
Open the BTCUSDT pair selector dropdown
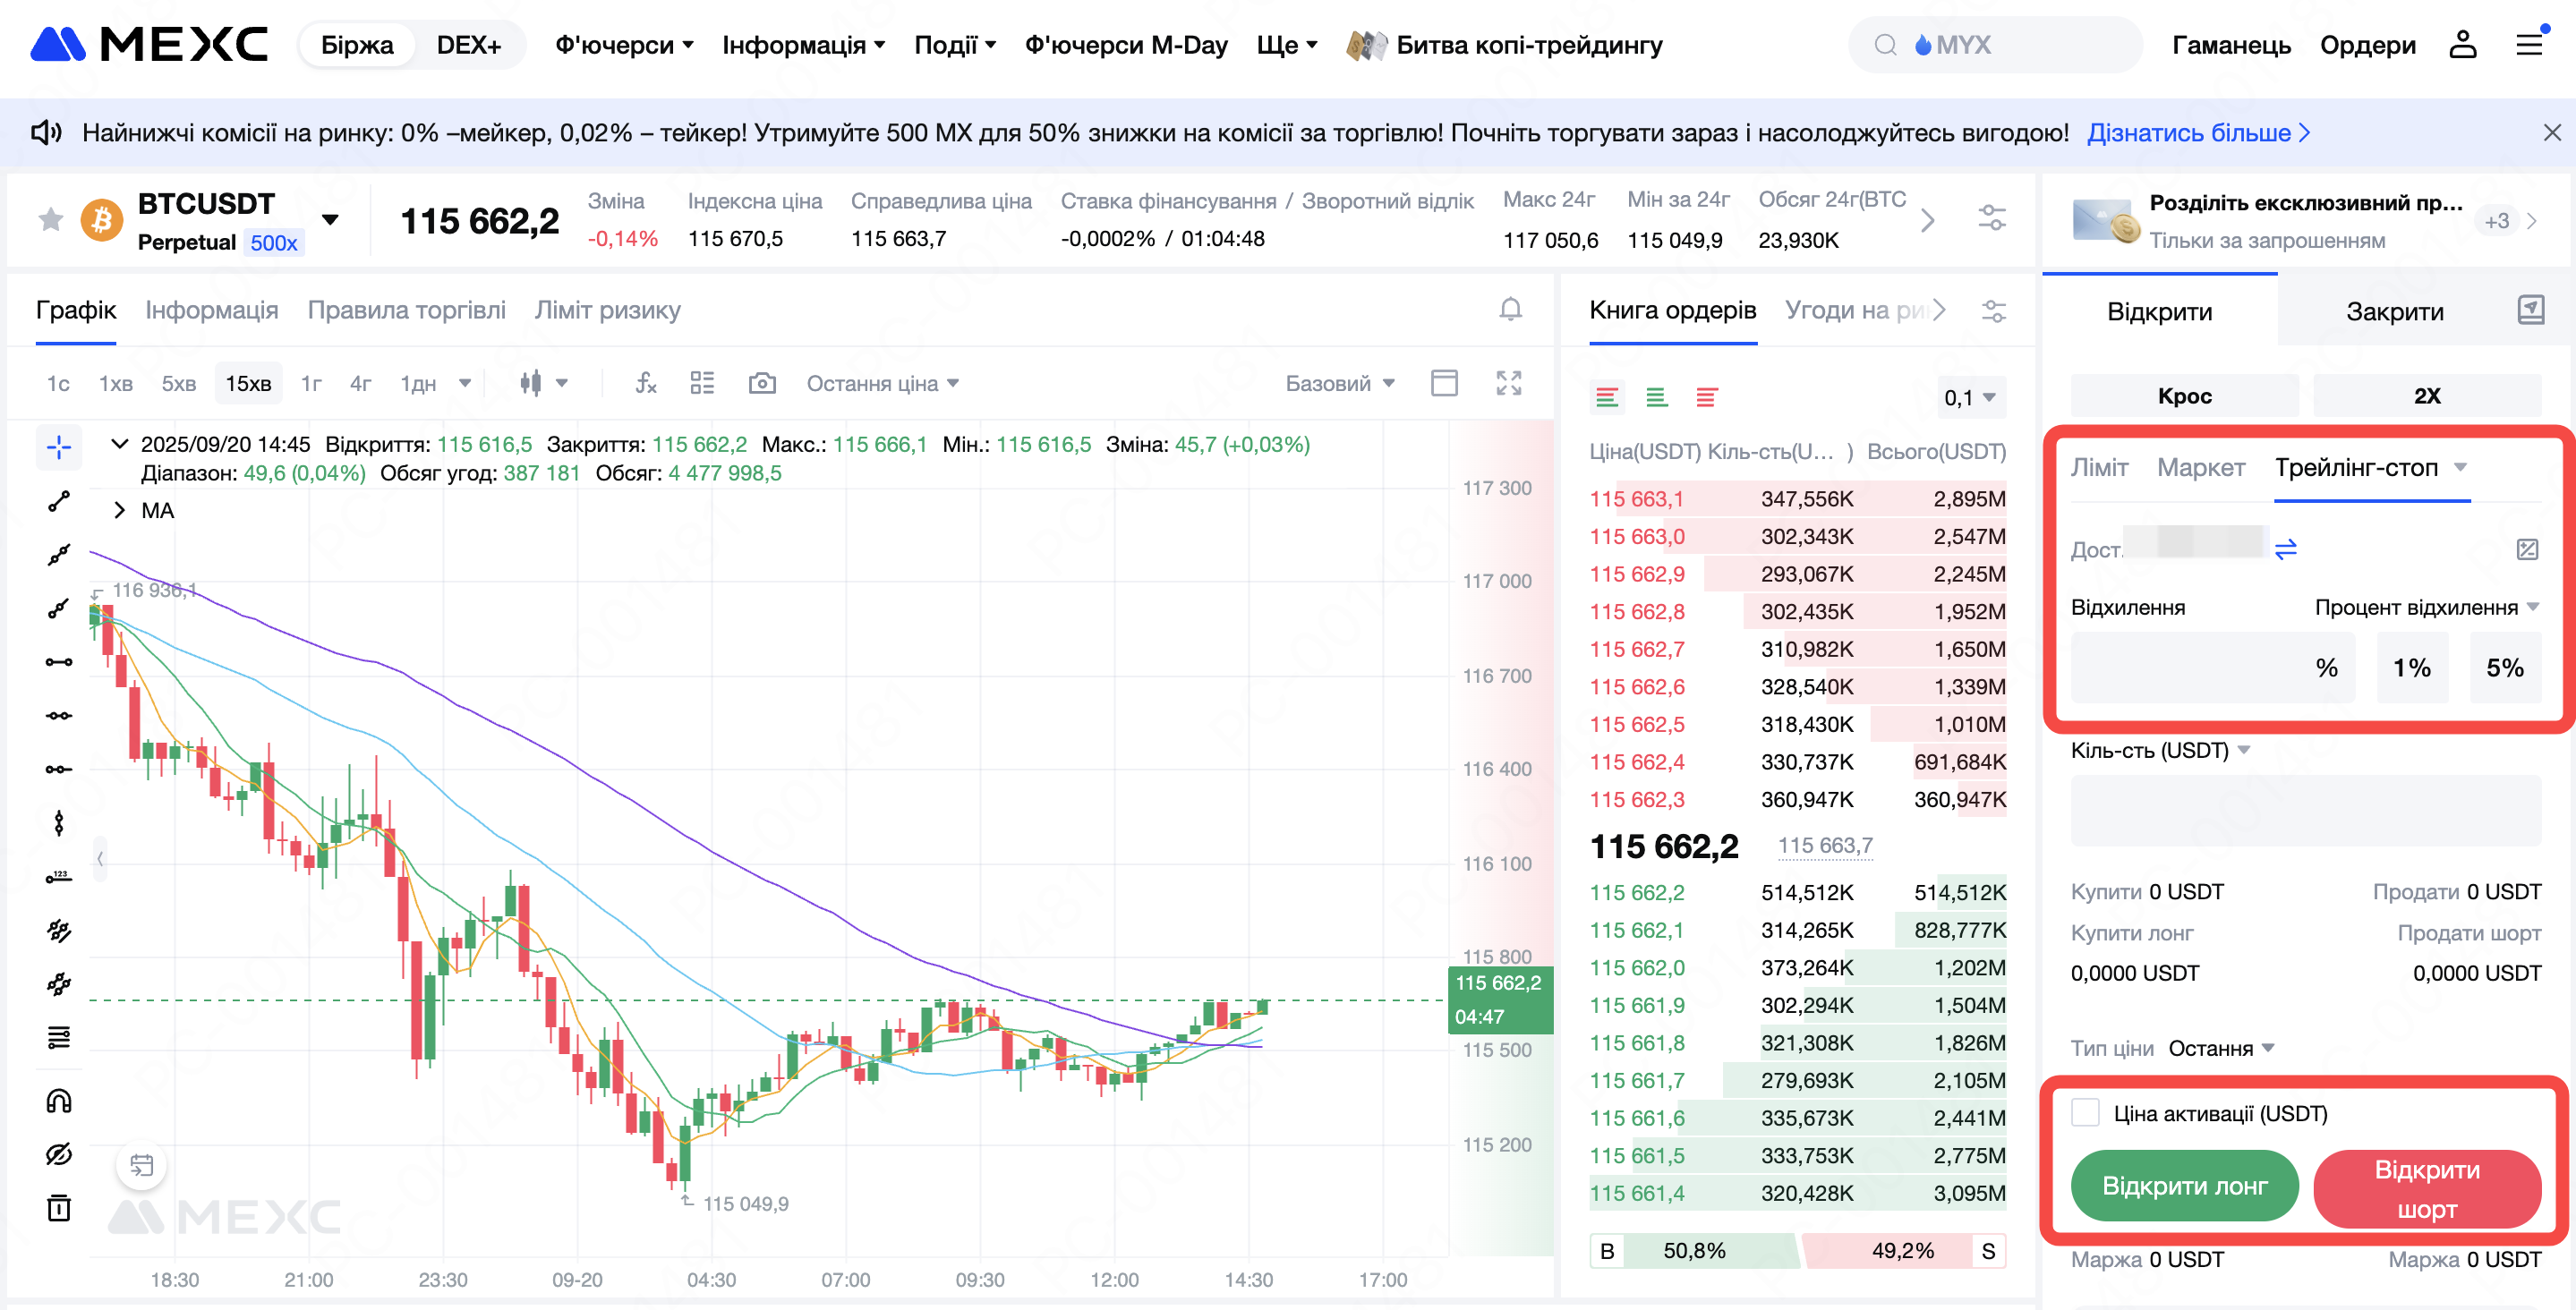click(330, 220)
